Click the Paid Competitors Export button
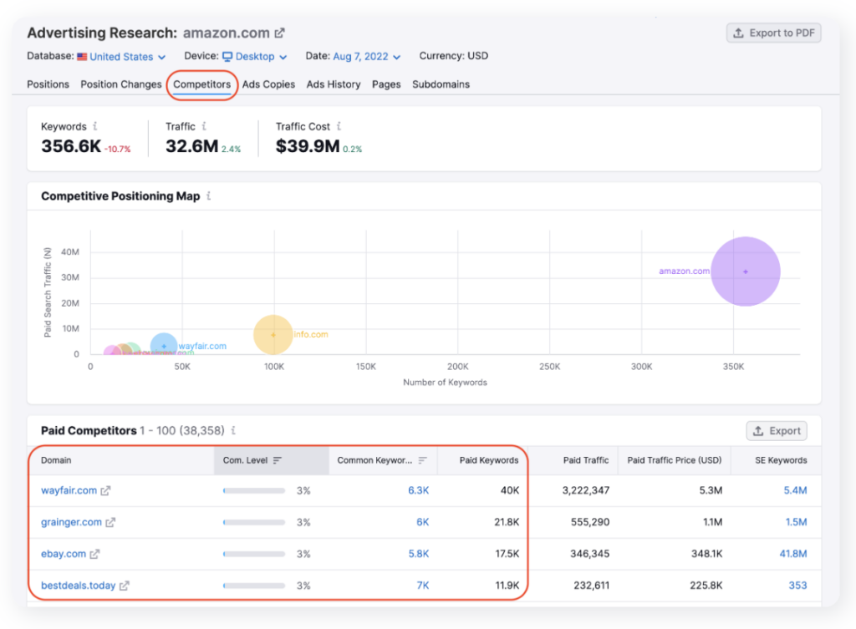Screen dimensions: 856x629 point(777,431)
